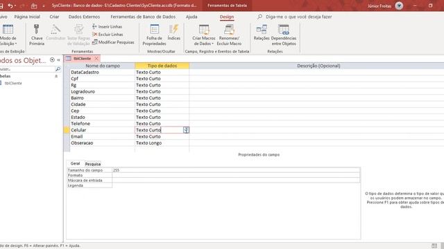The height and width of the screenshot is (249, 444).
Task: Click the Máscara de entrada property field
Action: pyautogui.click(x=236, y=181)
